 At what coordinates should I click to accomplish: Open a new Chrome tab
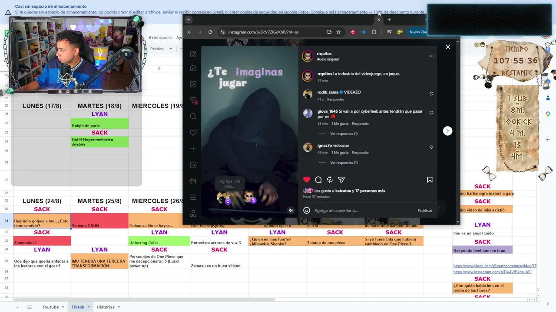pyautogui.click(x=389, y=19)
